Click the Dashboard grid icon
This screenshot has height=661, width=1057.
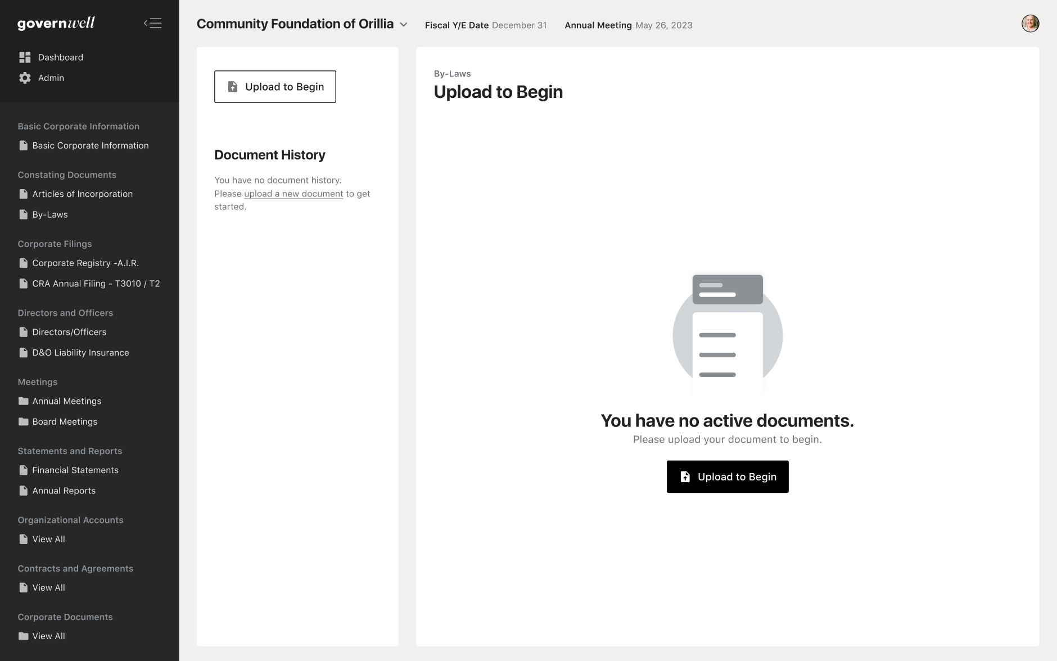[25, 57]
